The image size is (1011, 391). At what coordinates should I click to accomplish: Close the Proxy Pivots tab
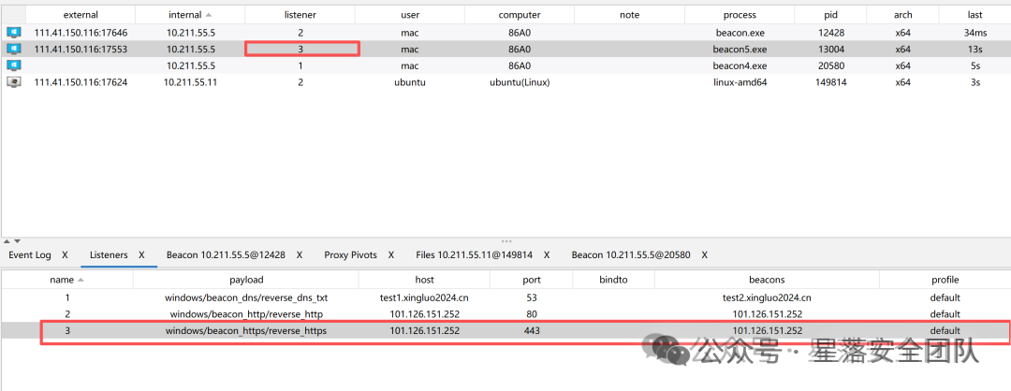[x=390, y=255]
